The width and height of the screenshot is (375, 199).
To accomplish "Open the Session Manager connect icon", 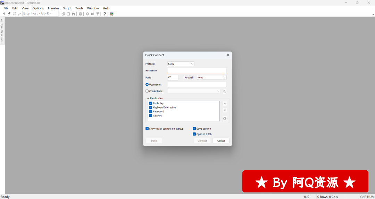I will tap(4, 14).
